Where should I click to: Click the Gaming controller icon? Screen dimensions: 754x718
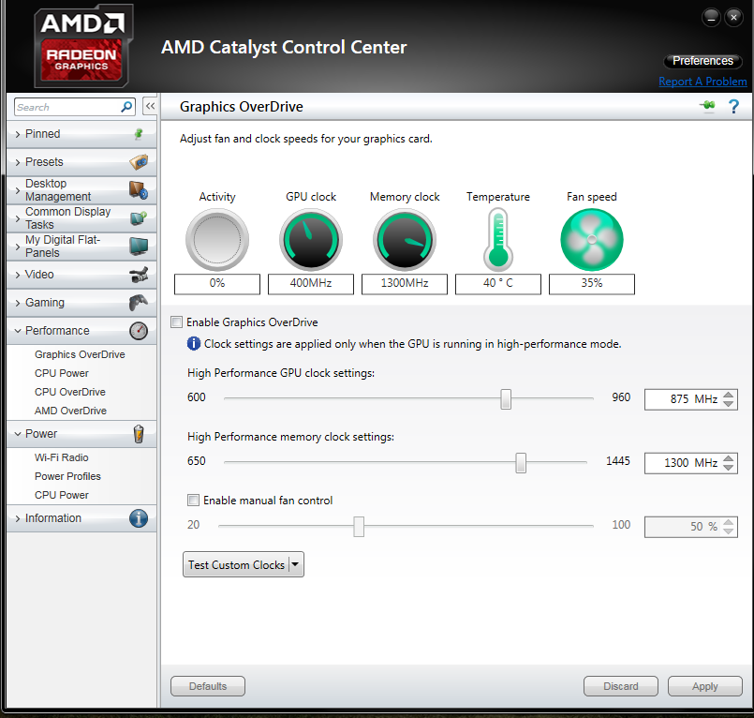pyautogui.click(x=139, y=303)
